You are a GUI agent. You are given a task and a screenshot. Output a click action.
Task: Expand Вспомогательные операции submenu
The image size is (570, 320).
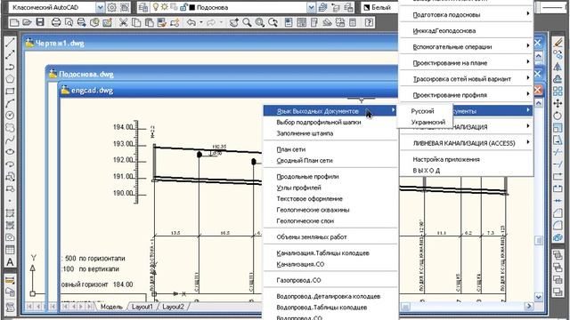[x=467, y=47]
